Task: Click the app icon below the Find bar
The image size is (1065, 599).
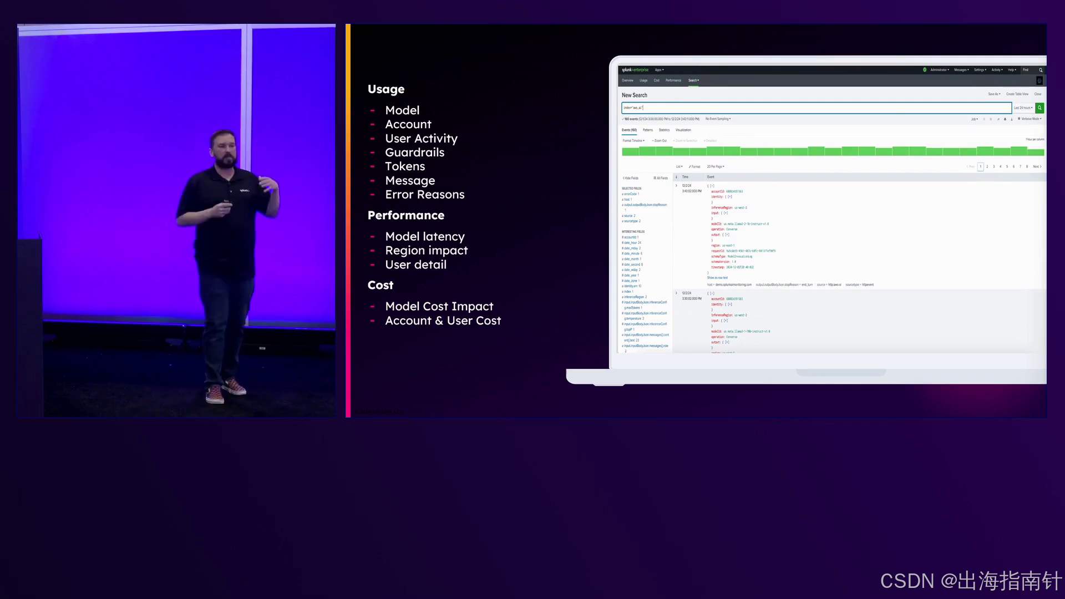Action: 1039,81
